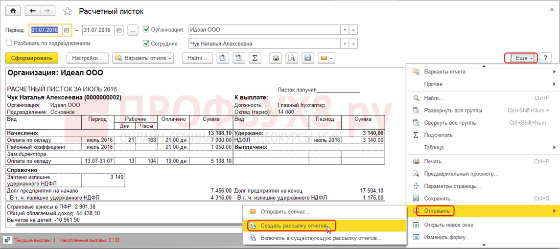
Task: Click the end date field 31.07.2016
Action: click(x=98, y=30)
